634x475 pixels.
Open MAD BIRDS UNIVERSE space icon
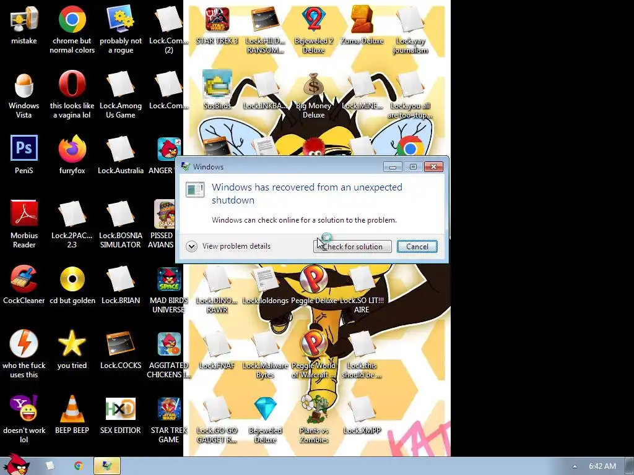coord(169,279)
